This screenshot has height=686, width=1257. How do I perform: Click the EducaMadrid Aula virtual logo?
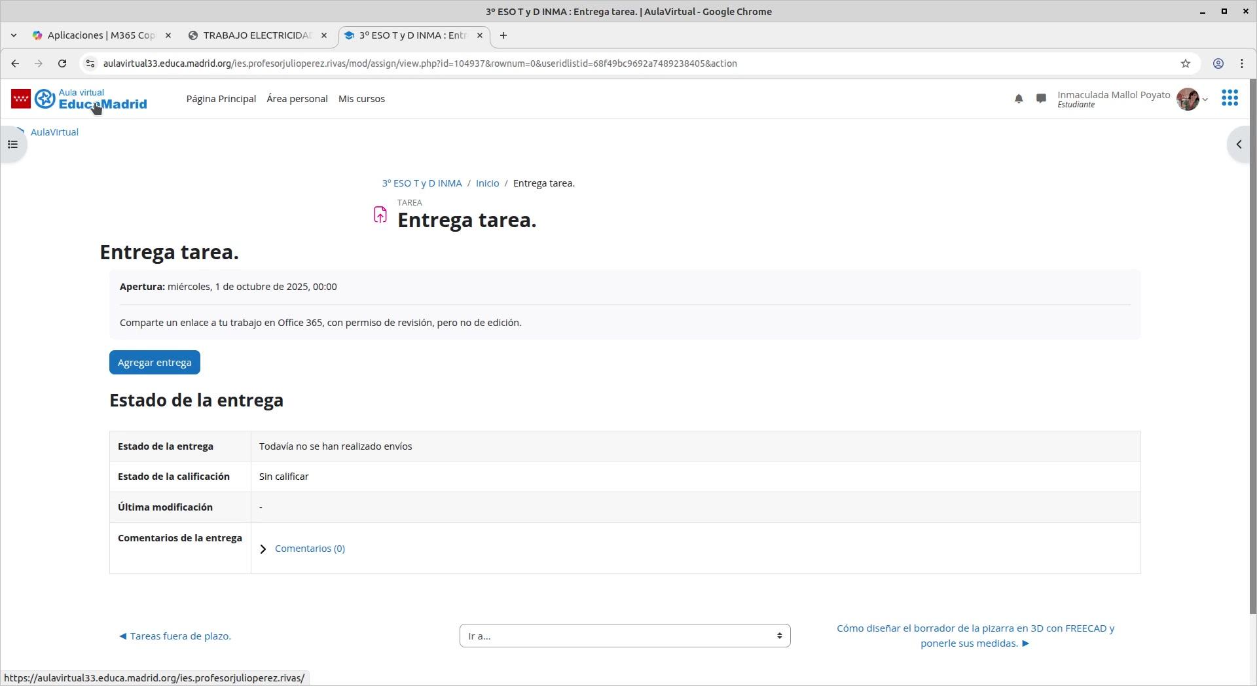pos(79,99)
